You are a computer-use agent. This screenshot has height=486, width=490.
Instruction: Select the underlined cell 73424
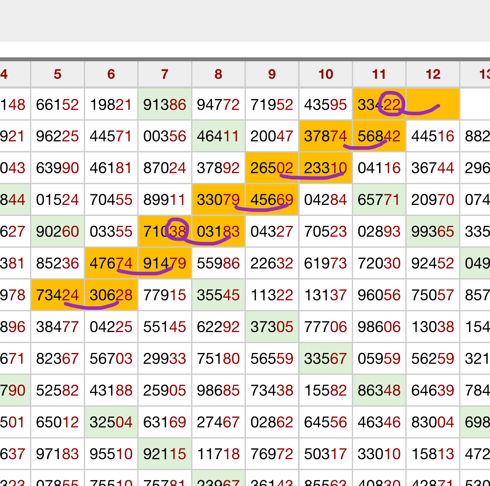(58, 295)
